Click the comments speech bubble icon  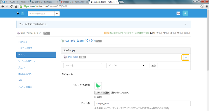178,33
